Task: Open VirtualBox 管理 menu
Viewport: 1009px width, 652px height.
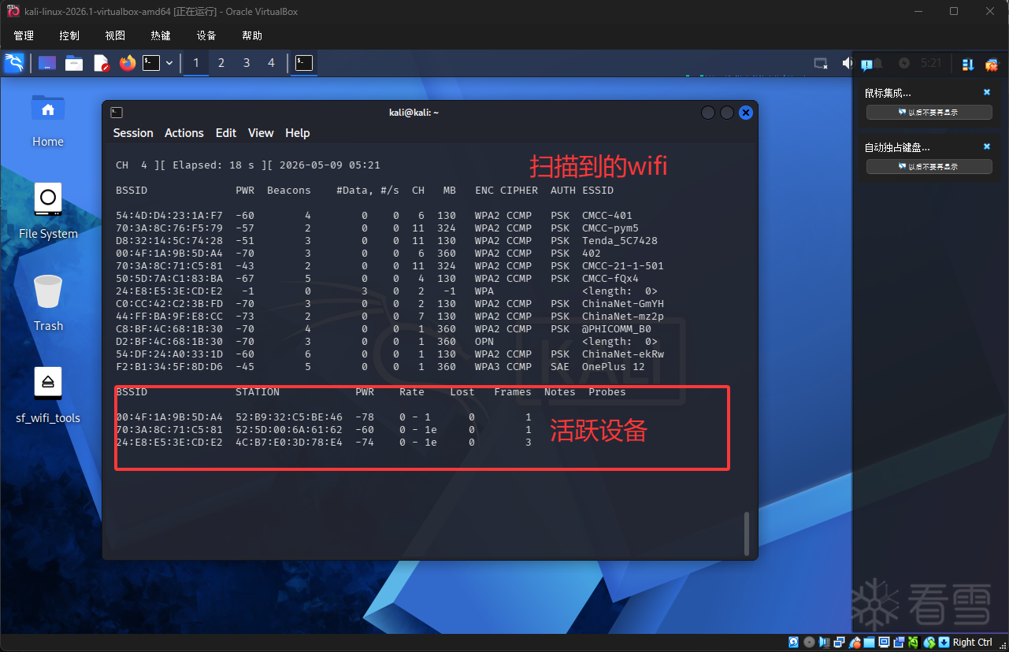Action: click(x=24, y=35)
